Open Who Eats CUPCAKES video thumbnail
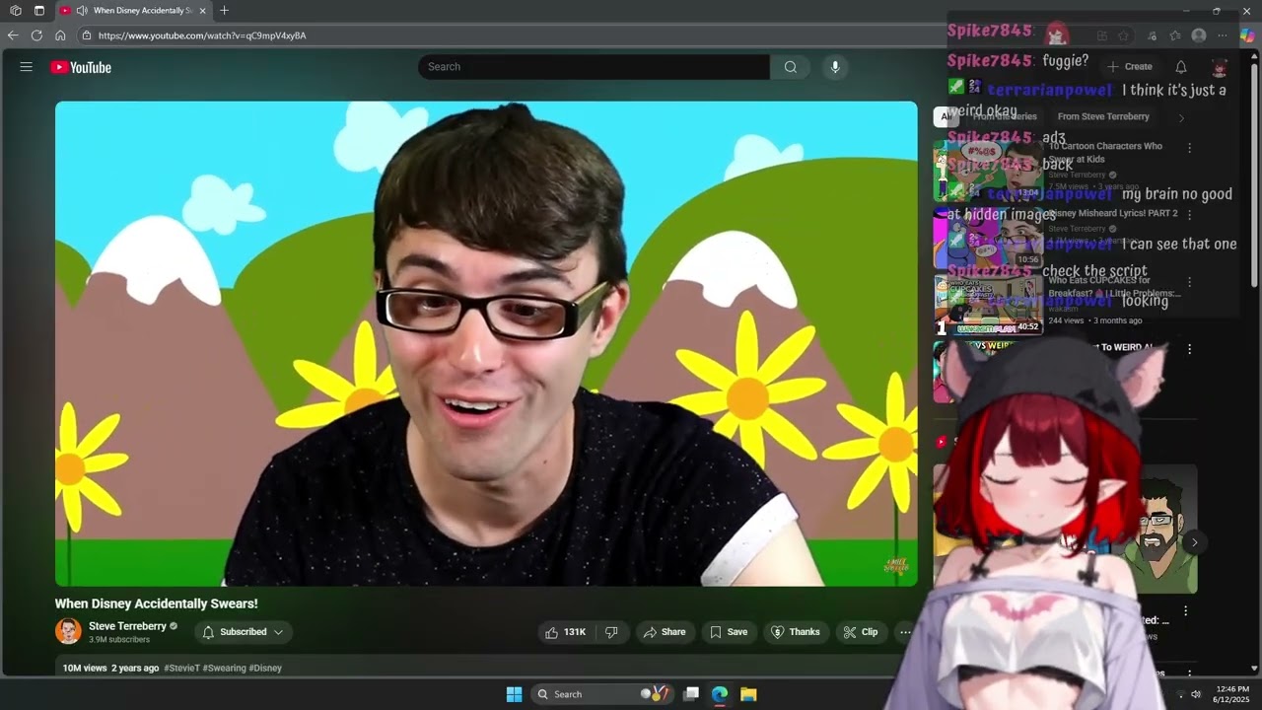 pos(988,304)
